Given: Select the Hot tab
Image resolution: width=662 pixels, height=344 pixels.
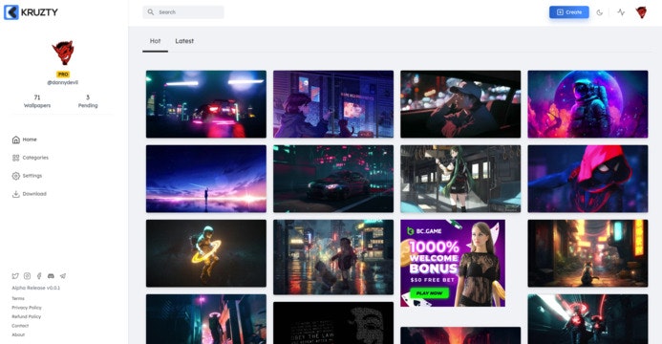Looking at the screenshot, I should click(155, 41).
